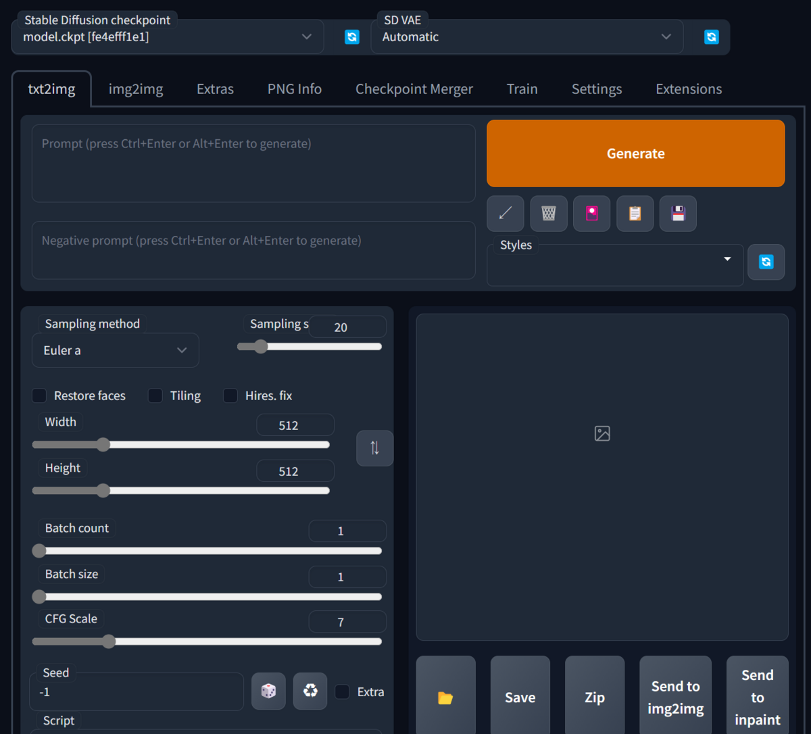The width and height of the screenshot is (811, 734).
Task: Open the Settings tab
Action: click(x=597, y=89)
